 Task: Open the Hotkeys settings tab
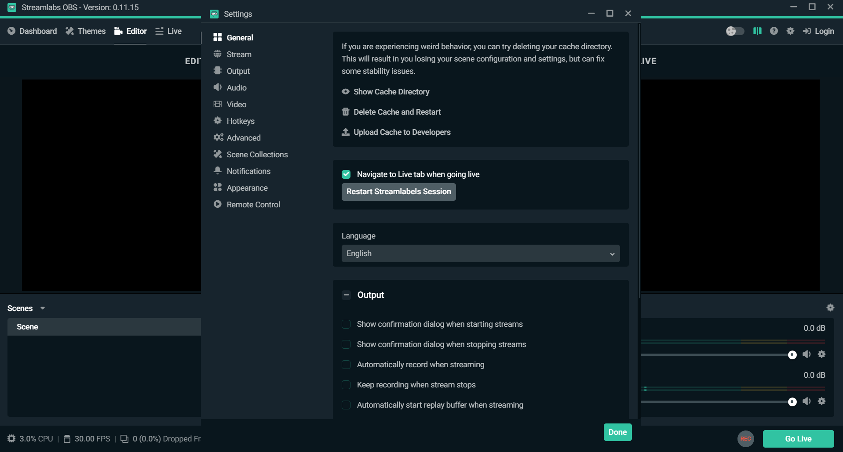click(x=240, y=121)
